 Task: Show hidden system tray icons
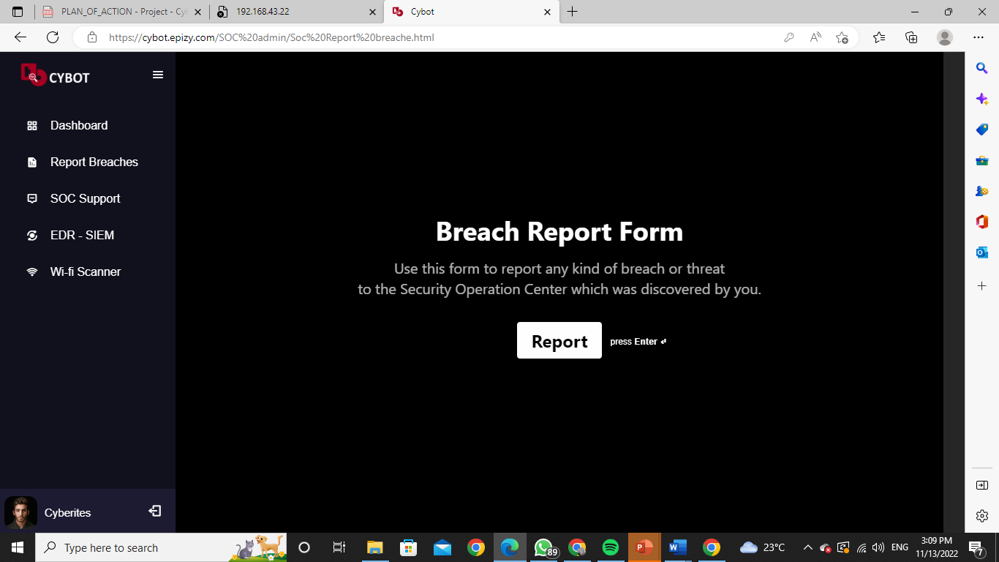point(808,547)
